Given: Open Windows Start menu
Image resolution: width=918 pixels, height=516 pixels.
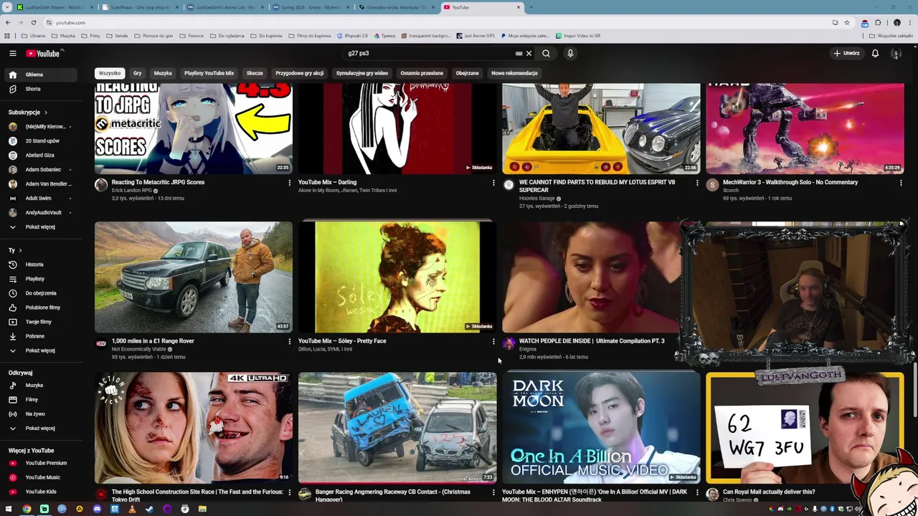Looking at the screenshot, I should (8, 509).
